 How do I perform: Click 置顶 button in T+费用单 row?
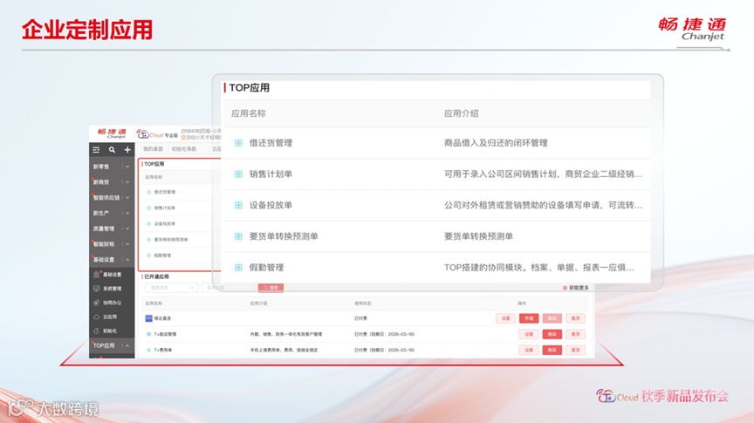(576, 350)
